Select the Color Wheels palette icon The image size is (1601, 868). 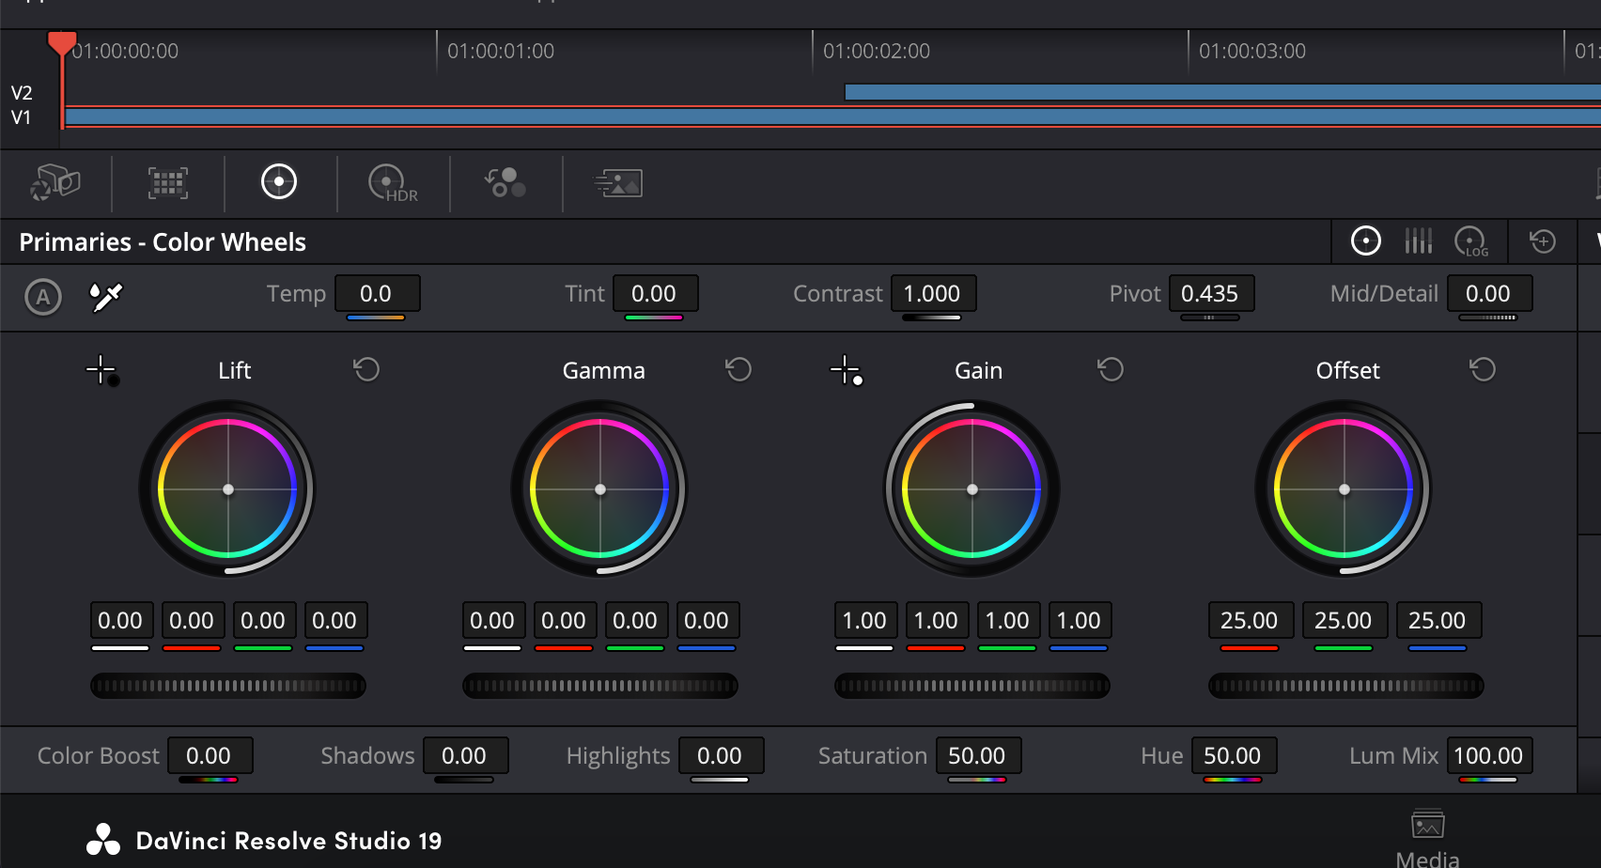[279, 182]
